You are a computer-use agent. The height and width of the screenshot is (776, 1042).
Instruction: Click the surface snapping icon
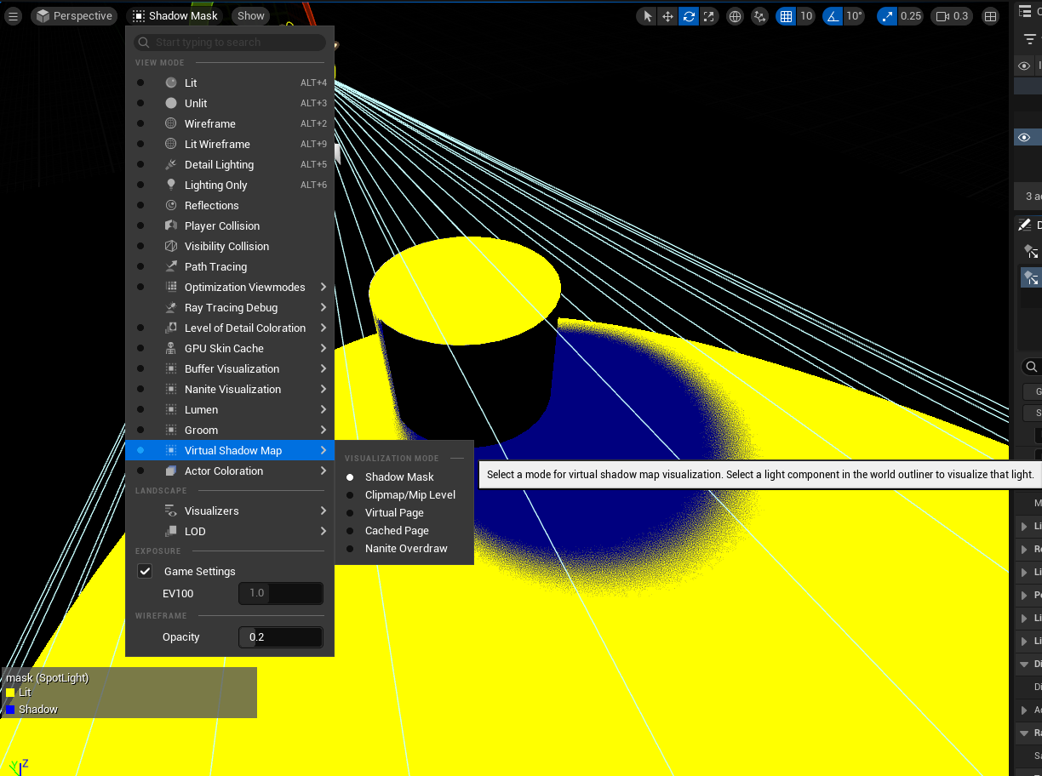tap(760, 16)
